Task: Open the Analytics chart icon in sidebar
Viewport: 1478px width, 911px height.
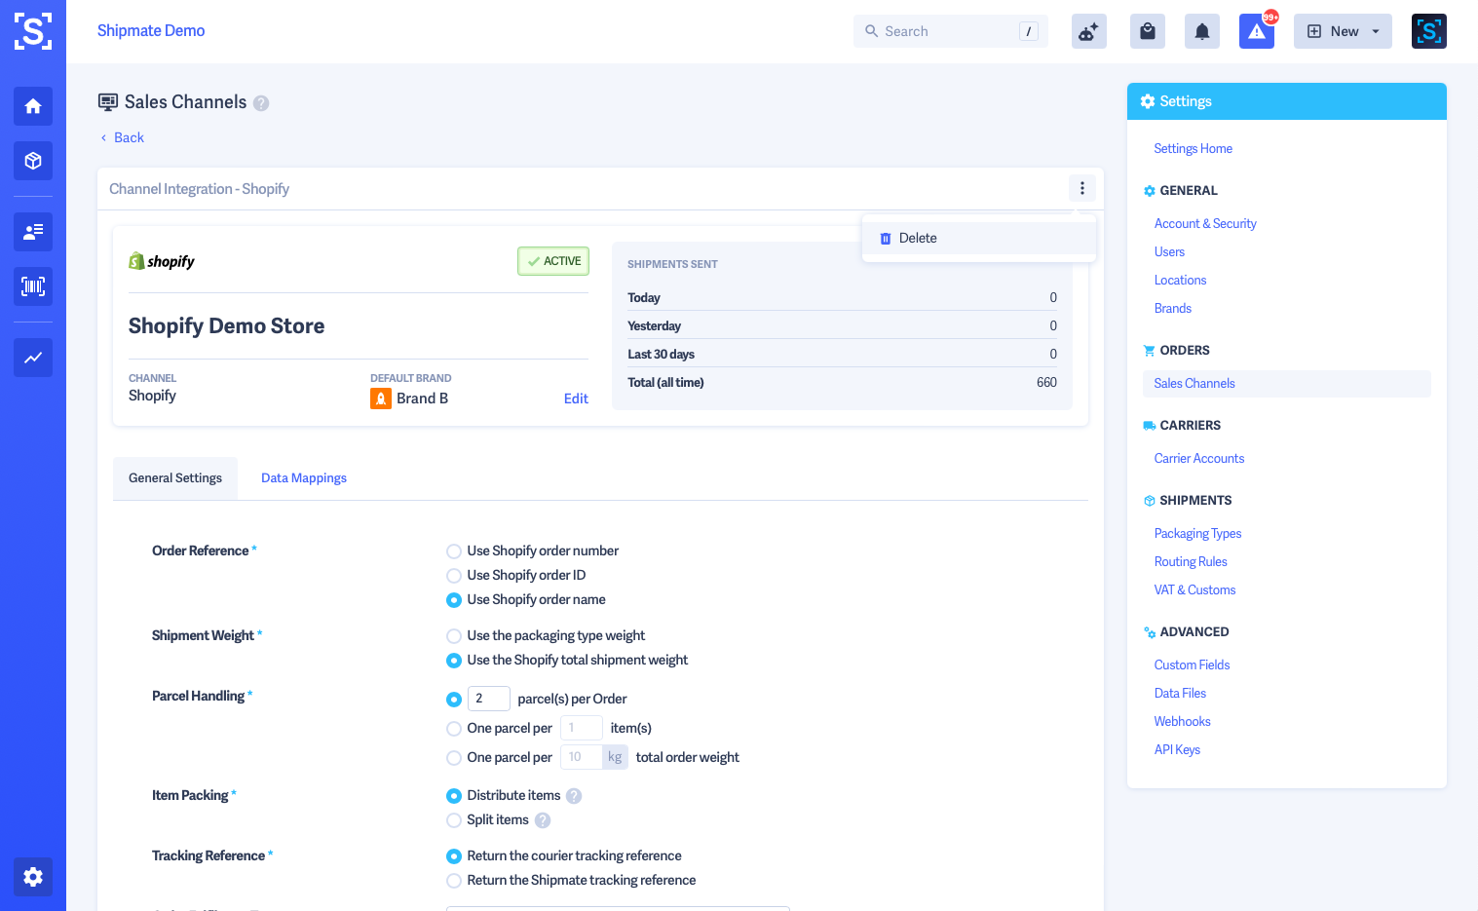Action: click(32, 358)
